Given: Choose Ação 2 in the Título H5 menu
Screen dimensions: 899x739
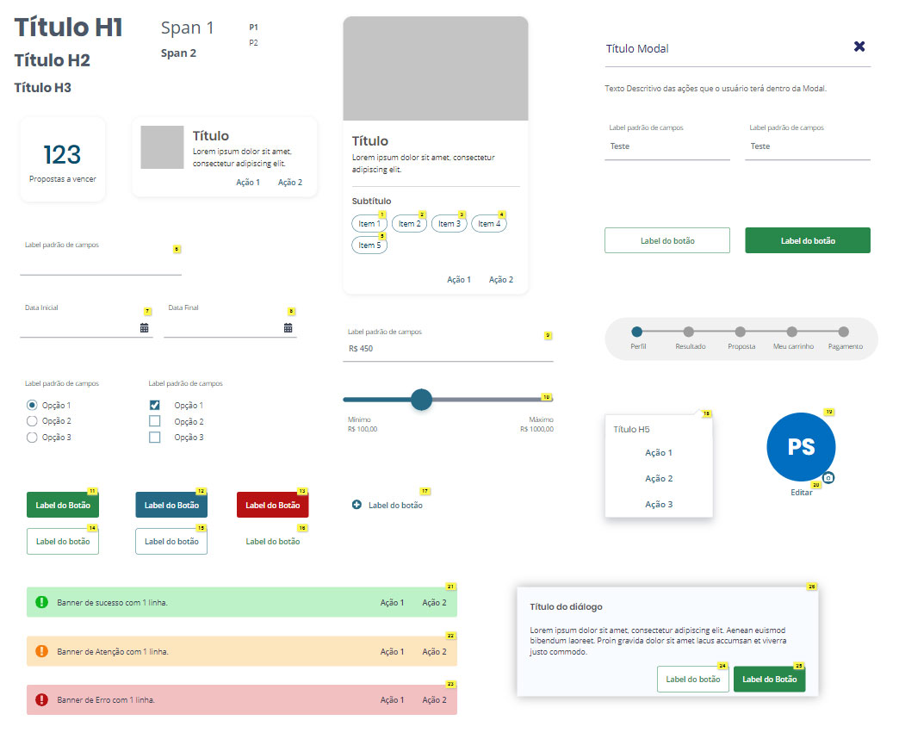Looking at the screenshot, I should tap(659, 479).
